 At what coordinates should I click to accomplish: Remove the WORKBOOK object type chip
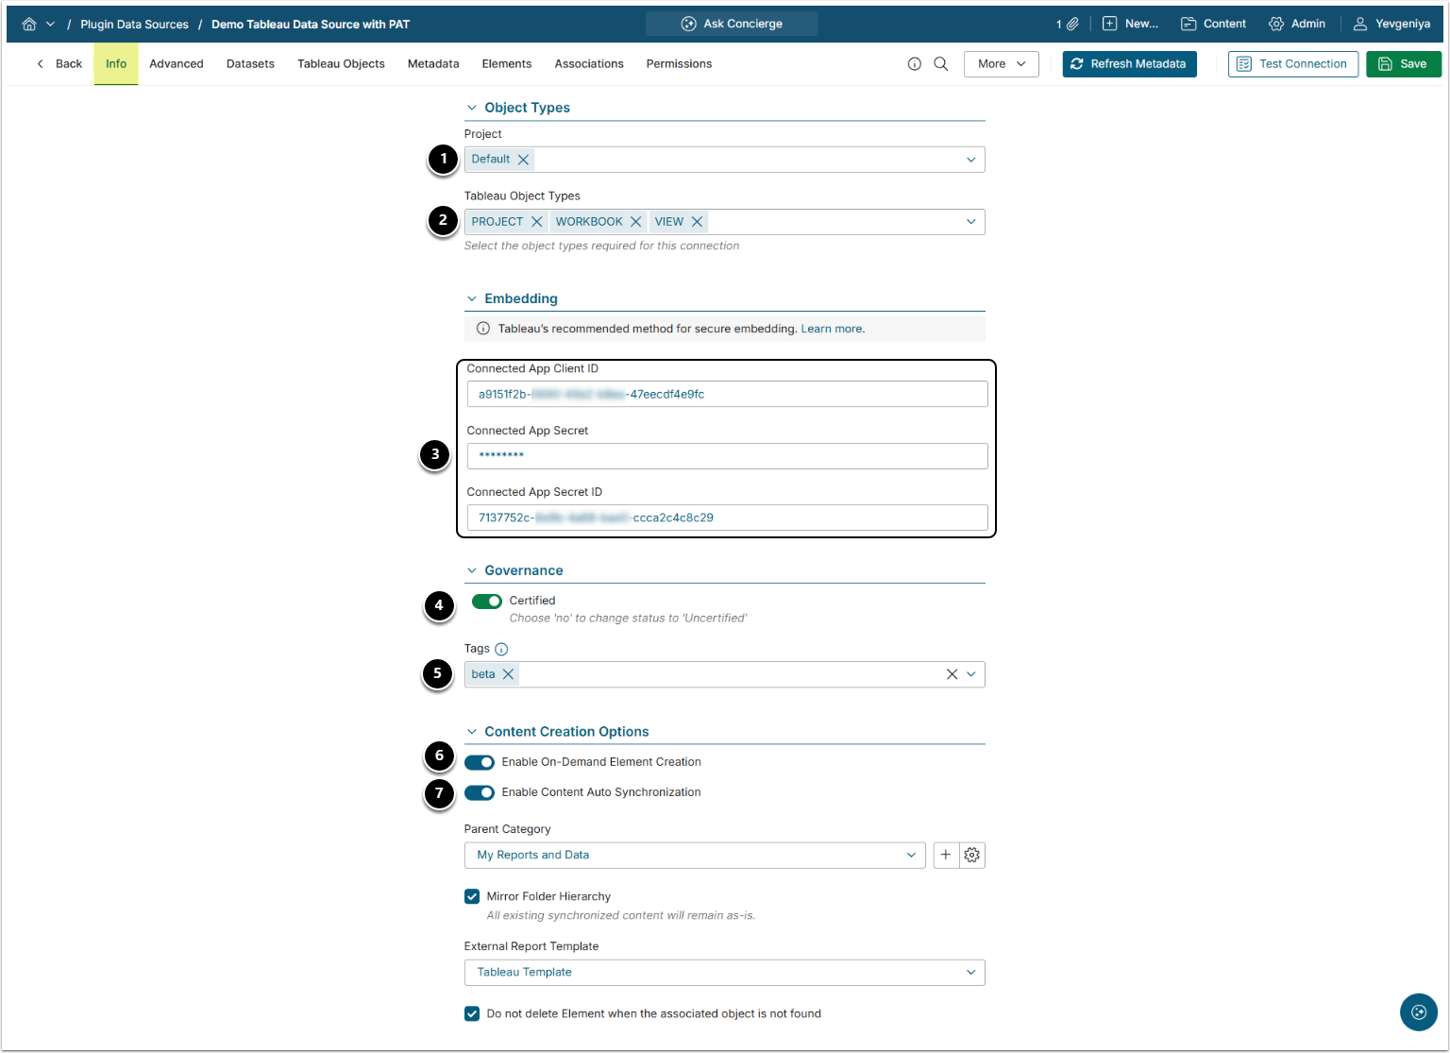point(635,222)
